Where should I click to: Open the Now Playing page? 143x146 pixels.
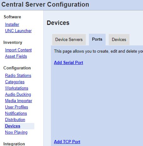click(x=16, y=132)
